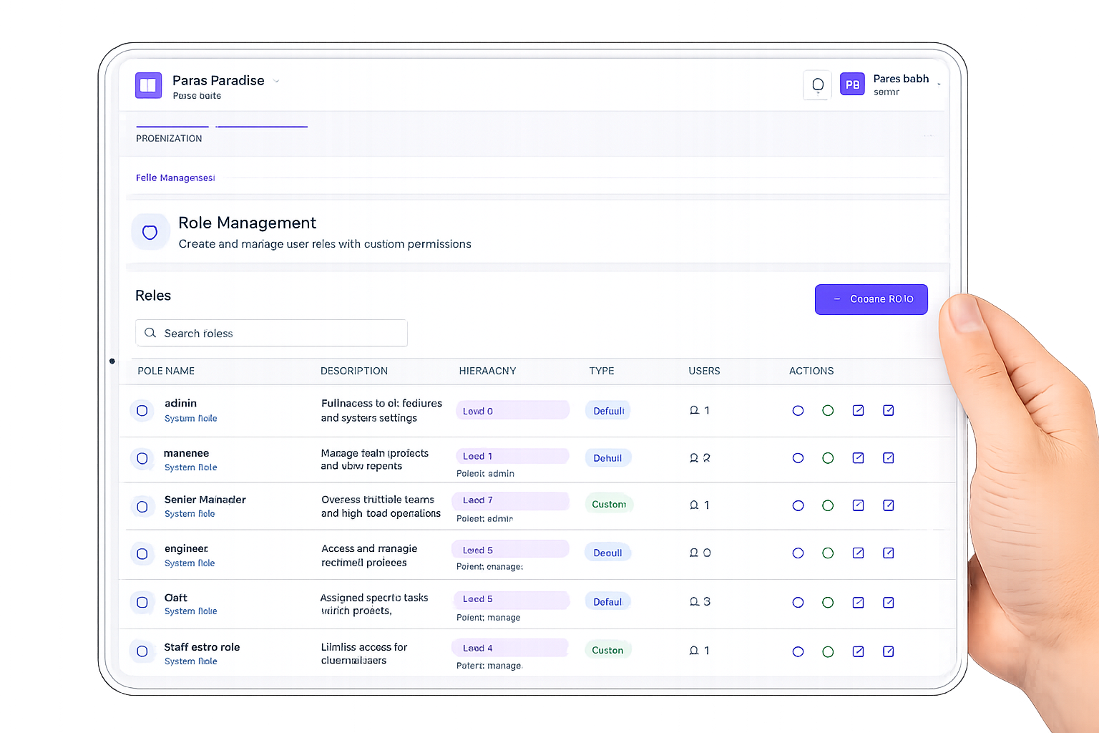Image resolution: width=1099 pixels, height=733 pixels.
Task: Click Poleoit: admin text under manenee hierarchy
Action: (x=485, y=473)
